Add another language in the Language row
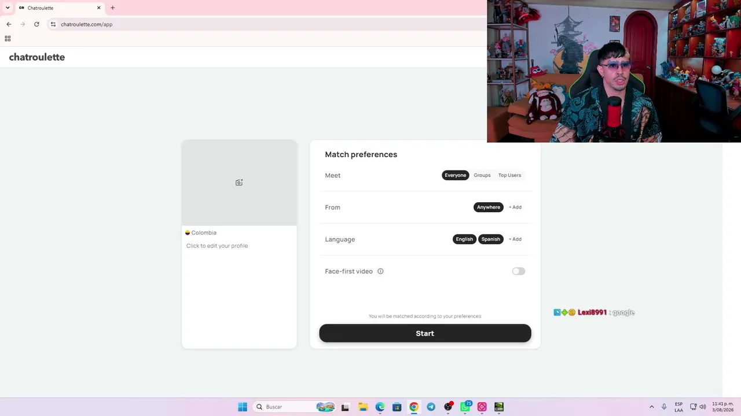This screenshot has height=416, width=741. tap(515, 239)
